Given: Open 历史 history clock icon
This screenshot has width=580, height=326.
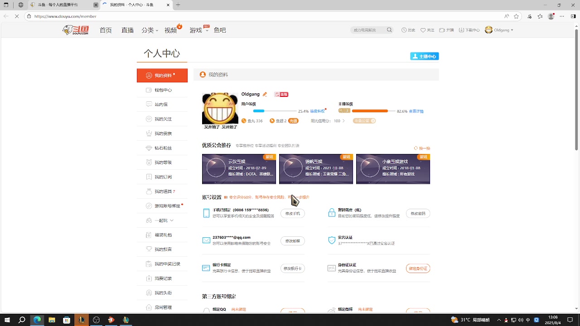Looking at the screenshot, I should click(x=404, y=30).
